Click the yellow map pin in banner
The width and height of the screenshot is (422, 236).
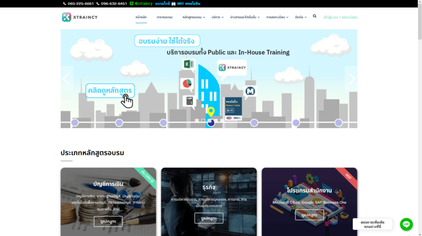point(210,111)
